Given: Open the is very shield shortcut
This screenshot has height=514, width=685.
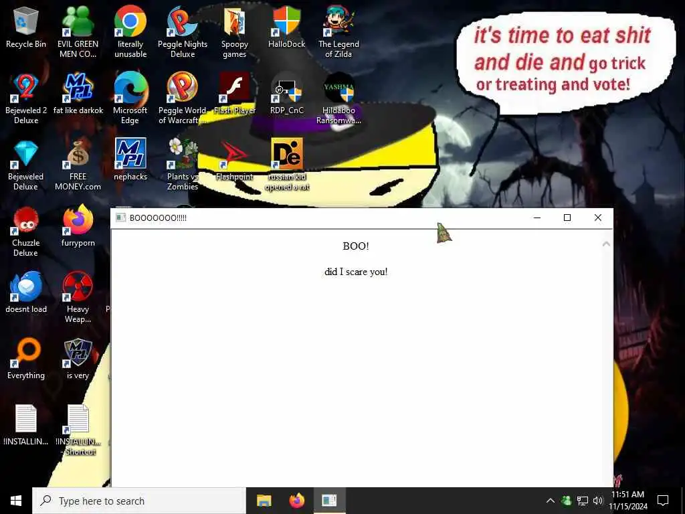Looking at the screenshot, I should (x=78, y=359).
